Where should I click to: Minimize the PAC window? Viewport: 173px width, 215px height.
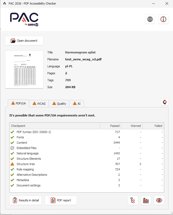tap(154, 3)
